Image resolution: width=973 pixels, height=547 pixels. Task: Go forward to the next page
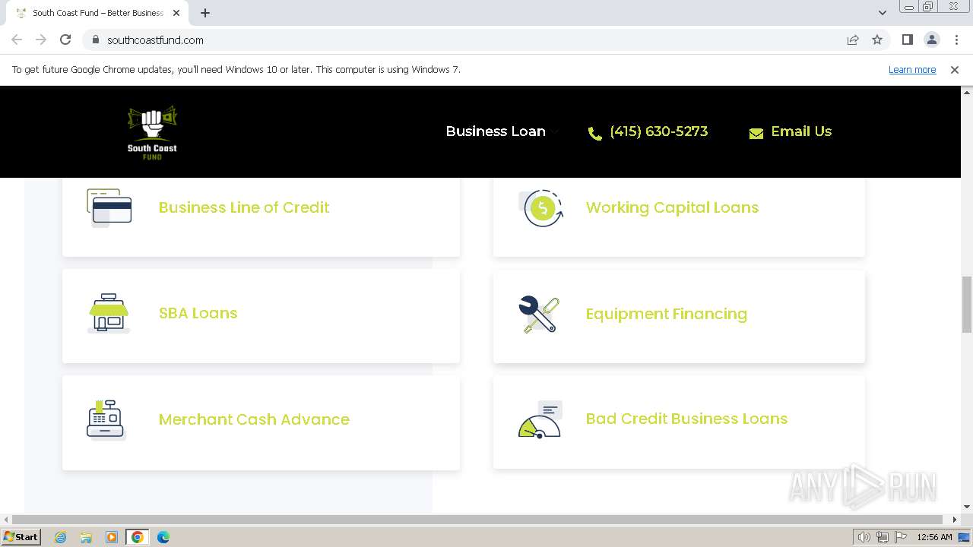pyautogui.click(x=41, y=40)
